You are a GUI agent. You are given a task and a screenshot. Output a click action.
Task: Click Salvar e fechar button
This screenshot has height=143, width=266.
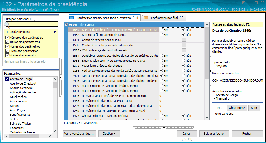pos(214,134)
